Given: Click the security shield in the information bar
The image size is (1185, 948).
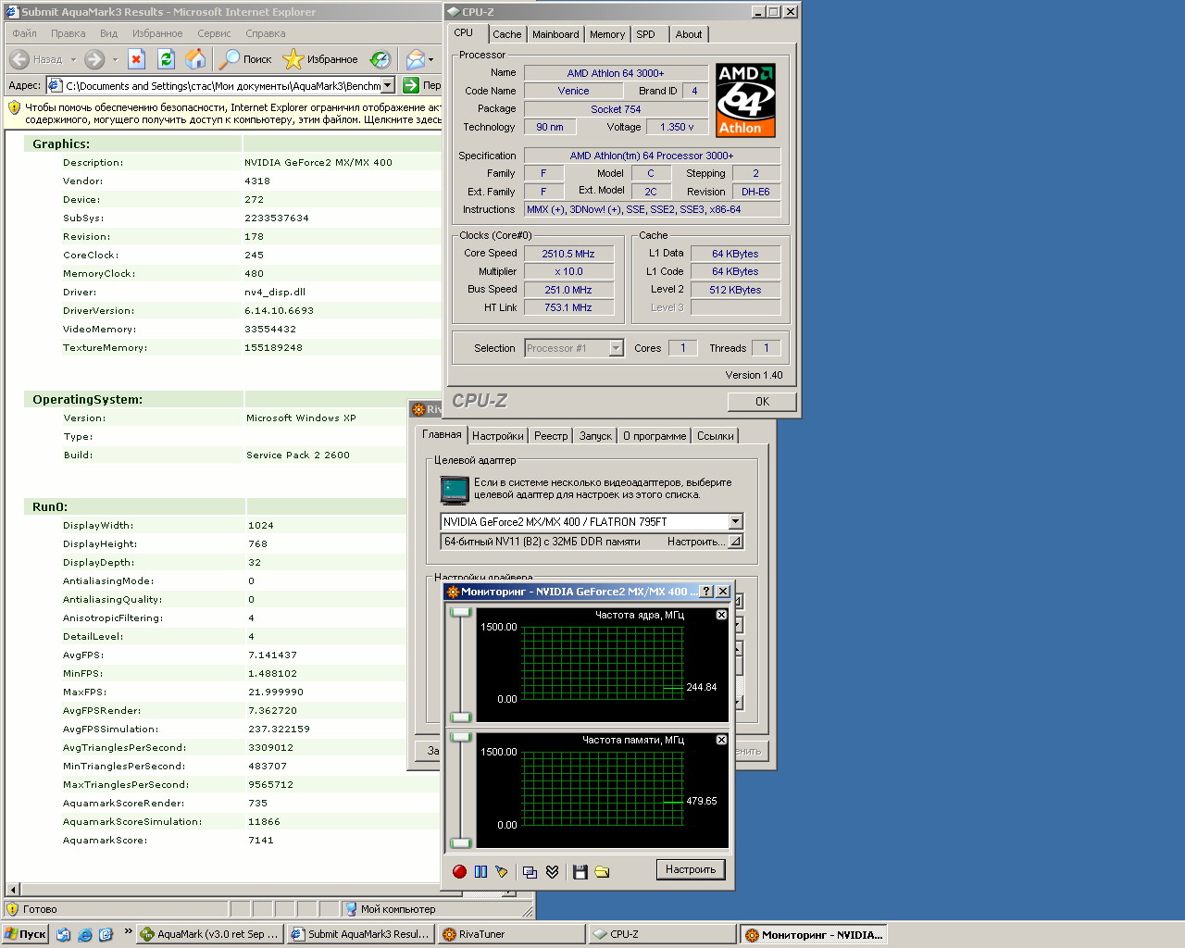Looking at the screenshot, I should (14, 107).
